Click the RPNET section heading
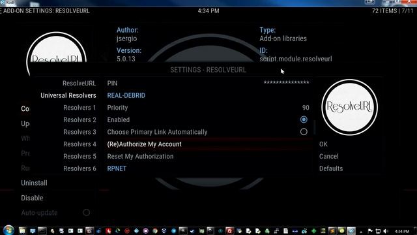Image resolution: width=417 pixels, height=235 pixels. coord(117,168)
